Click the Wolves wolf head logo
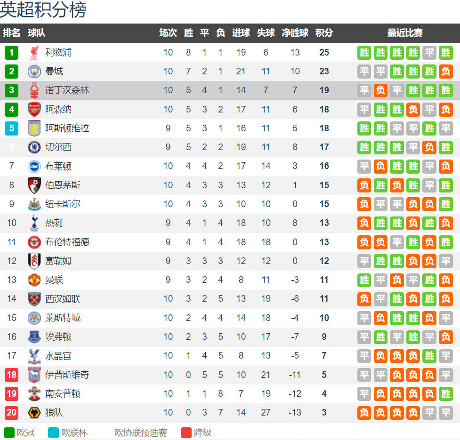 (34, 412)
